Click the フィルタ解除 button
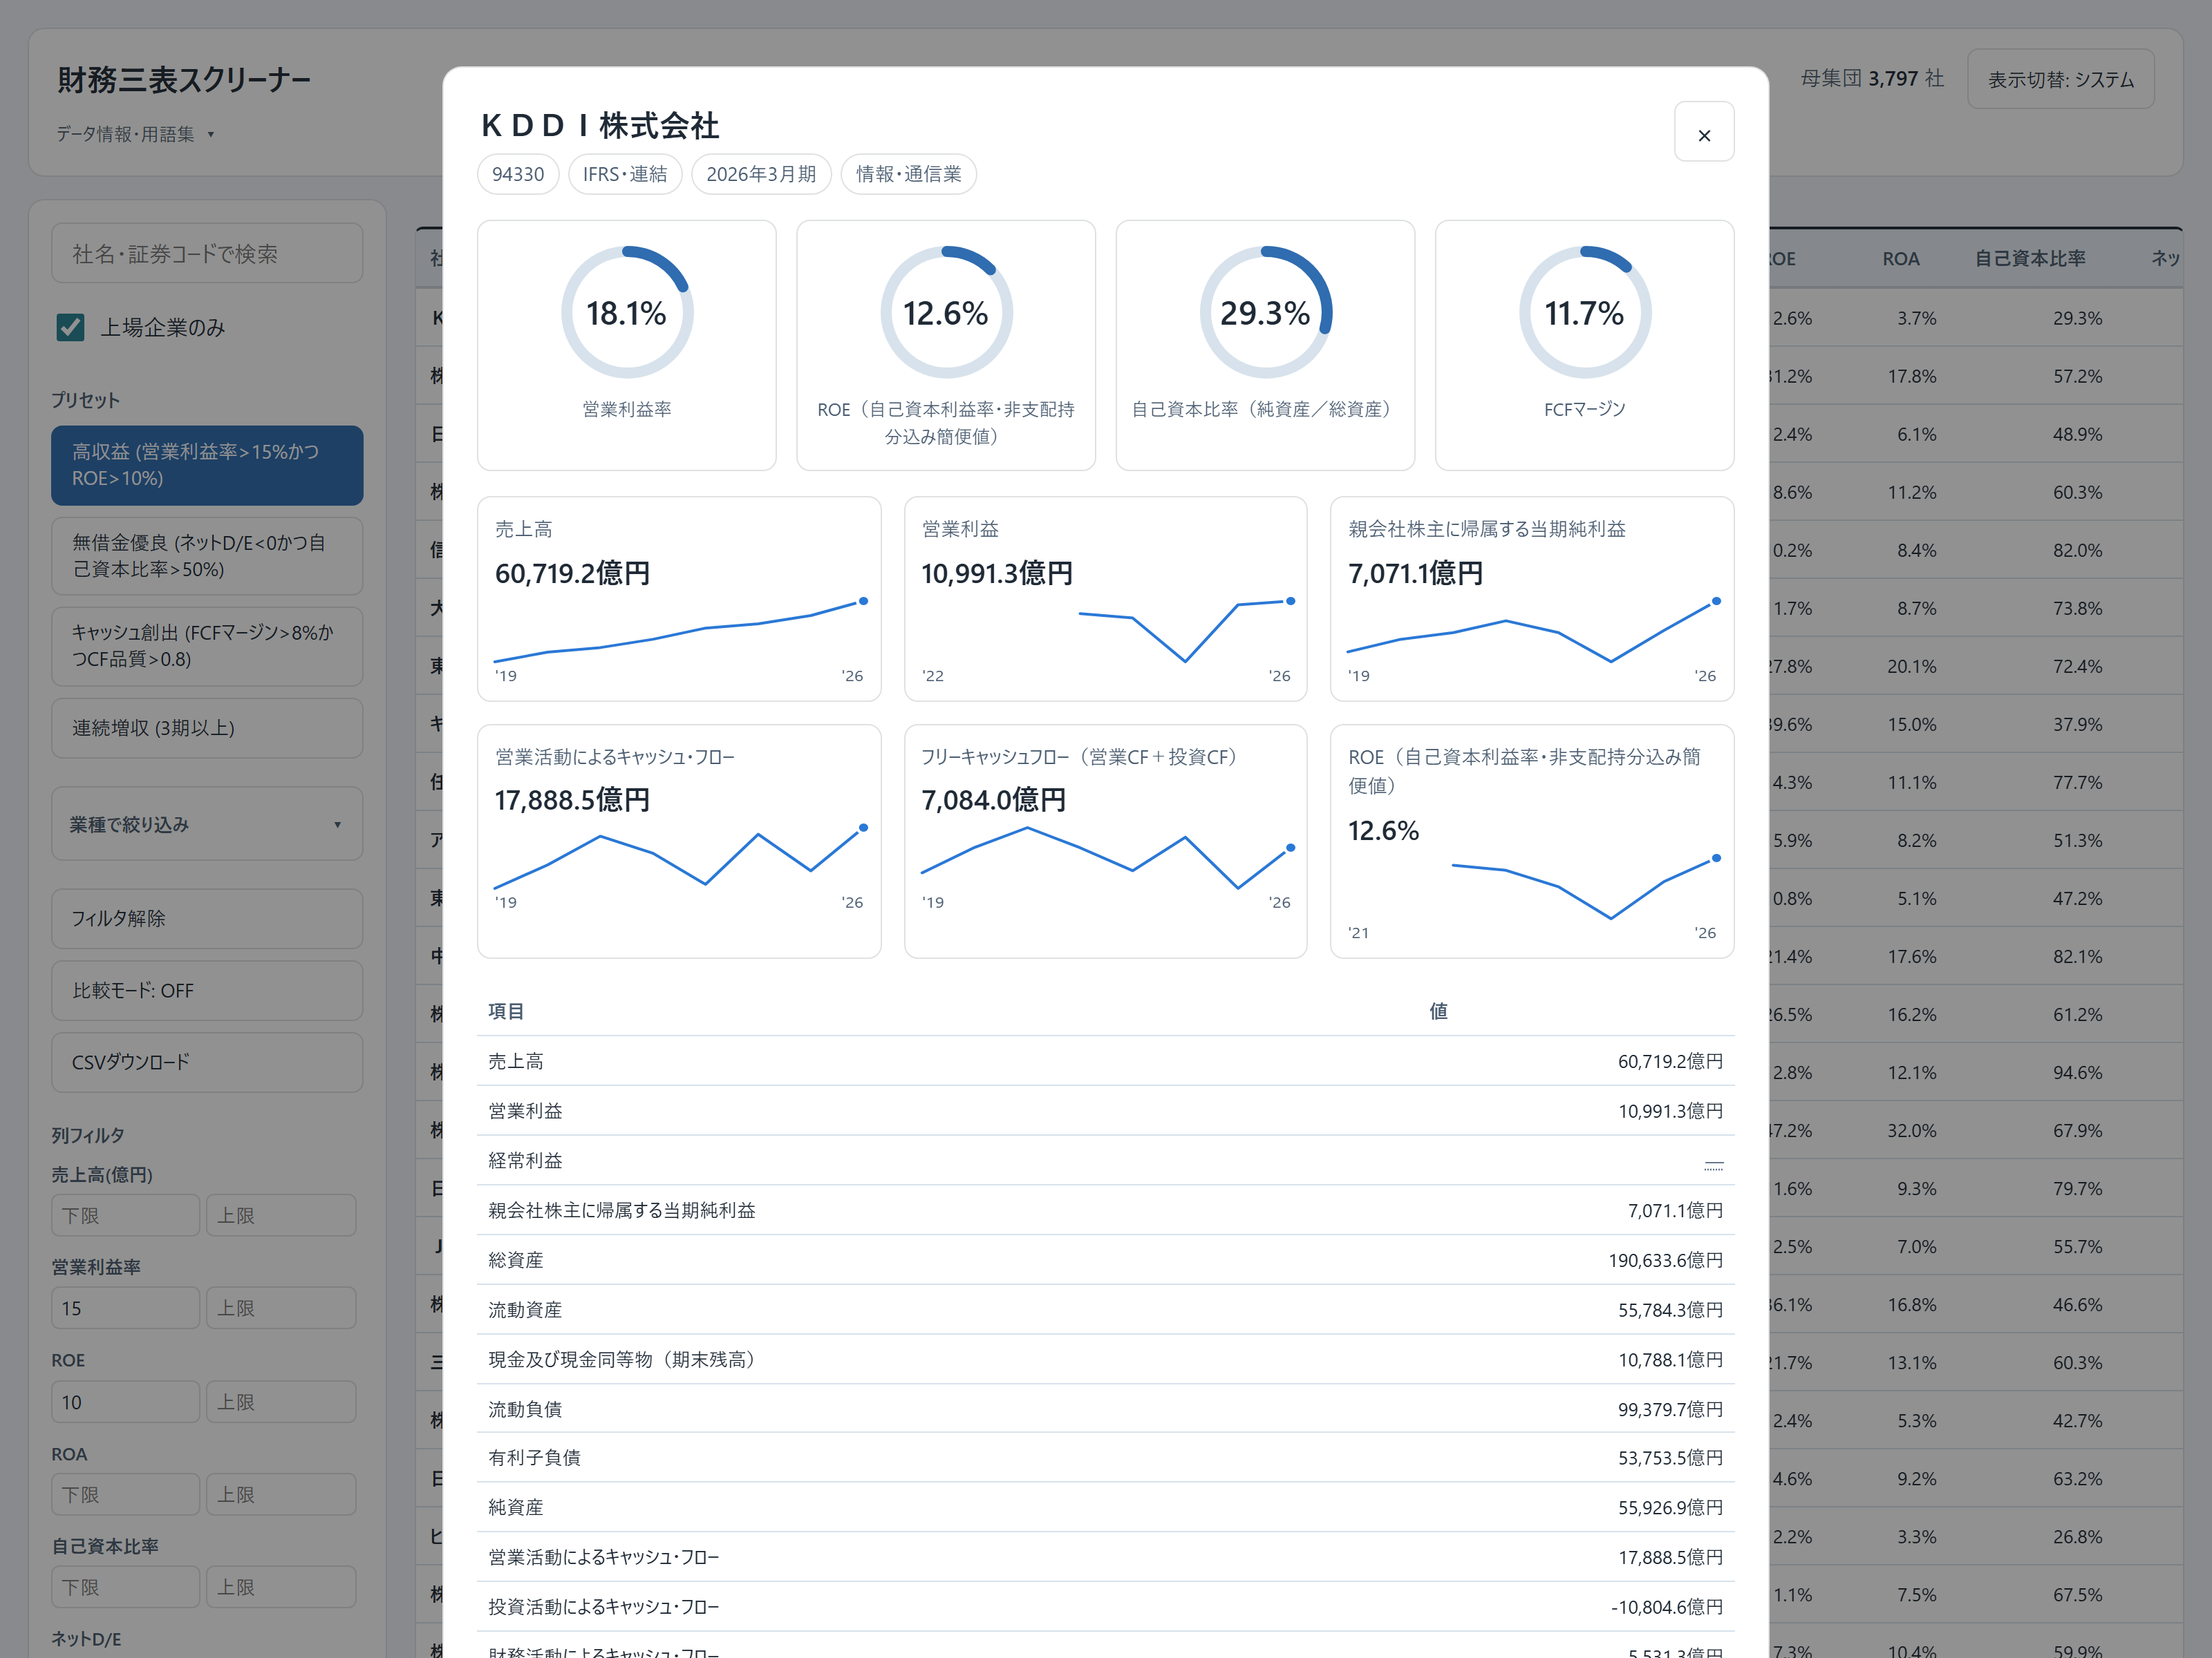This screenshot has height=1658, width=2212. [207, 918]
